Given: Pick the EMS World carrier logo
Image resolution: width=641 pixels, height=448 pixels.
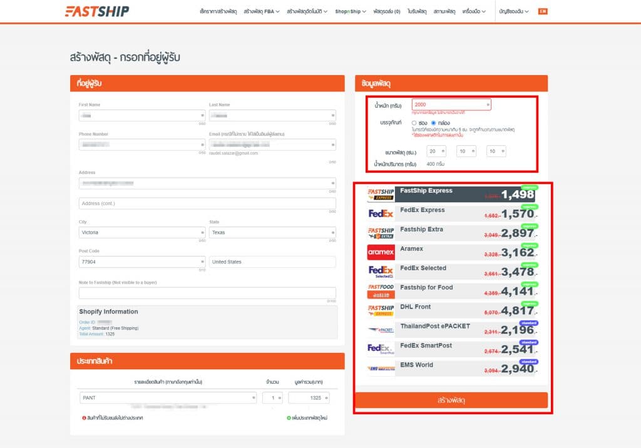Looking at the screenshot, I should coord(381,369).
